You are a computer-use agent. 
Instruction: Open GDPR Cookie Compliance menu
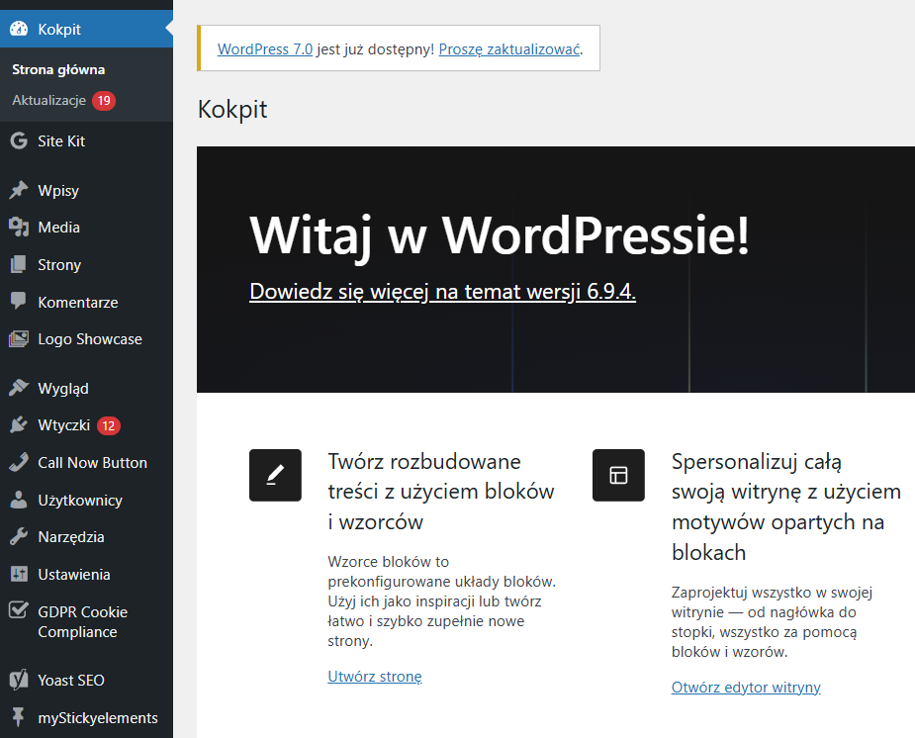(x=86, y=621)
